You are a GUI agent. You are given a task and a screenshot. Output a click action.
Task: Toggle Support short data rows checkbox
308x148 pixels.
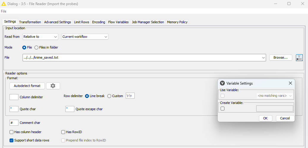click(x=12, y=140)
